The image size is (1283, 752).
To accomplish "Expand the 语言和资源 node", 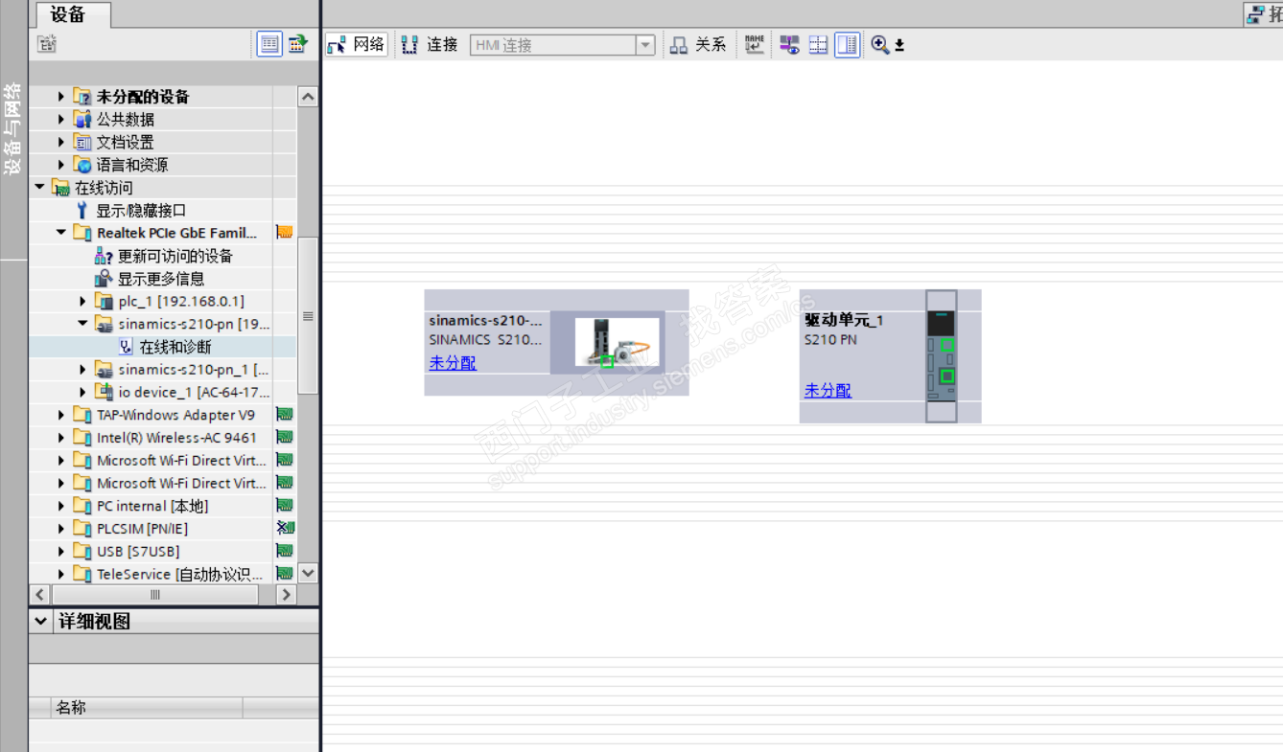I will 61,165.
